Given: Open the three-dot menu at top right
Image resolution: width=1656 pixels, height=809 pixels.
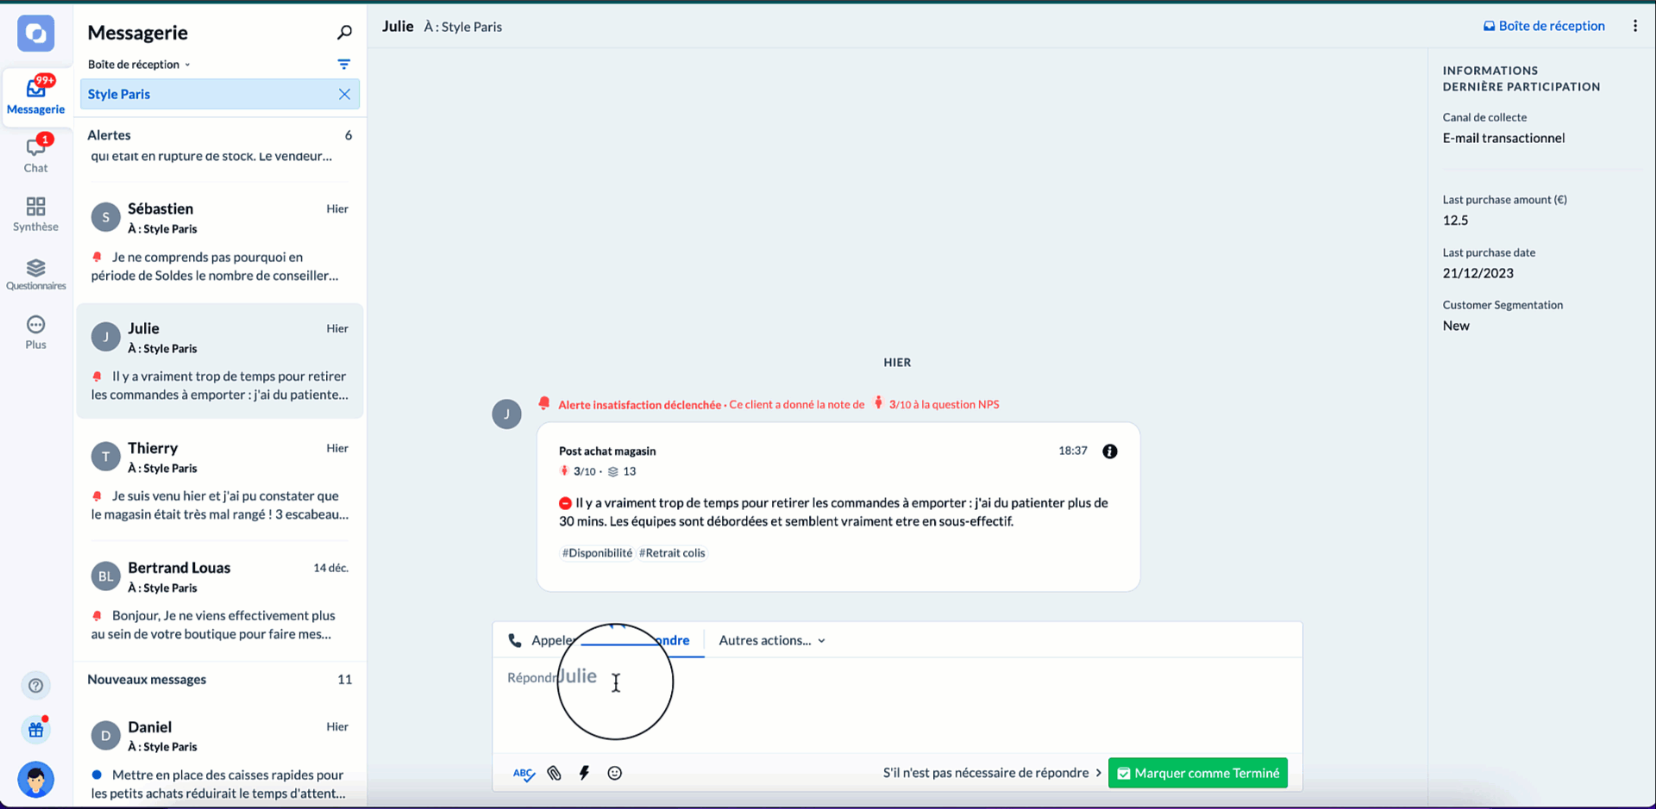Looking at the screenshot, I should 1634,25.
